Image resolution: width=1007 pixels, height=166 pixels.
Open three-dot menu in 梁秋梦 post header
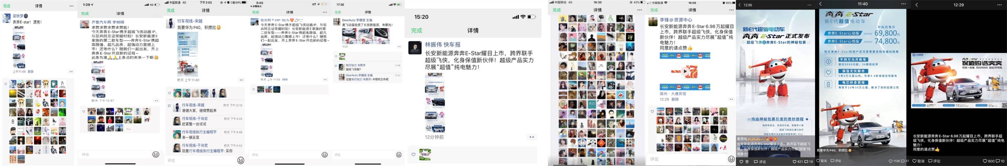(71, 6)
